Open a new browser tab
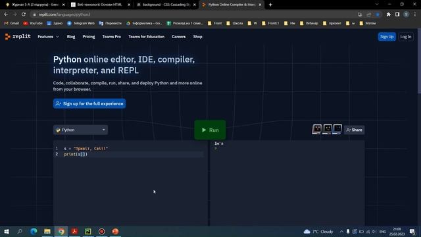The height and width of the screenshot is (237, 421). tap(270, 5)
